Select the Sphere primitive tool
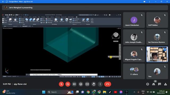 pyautogui.click(x=5, y=22)
